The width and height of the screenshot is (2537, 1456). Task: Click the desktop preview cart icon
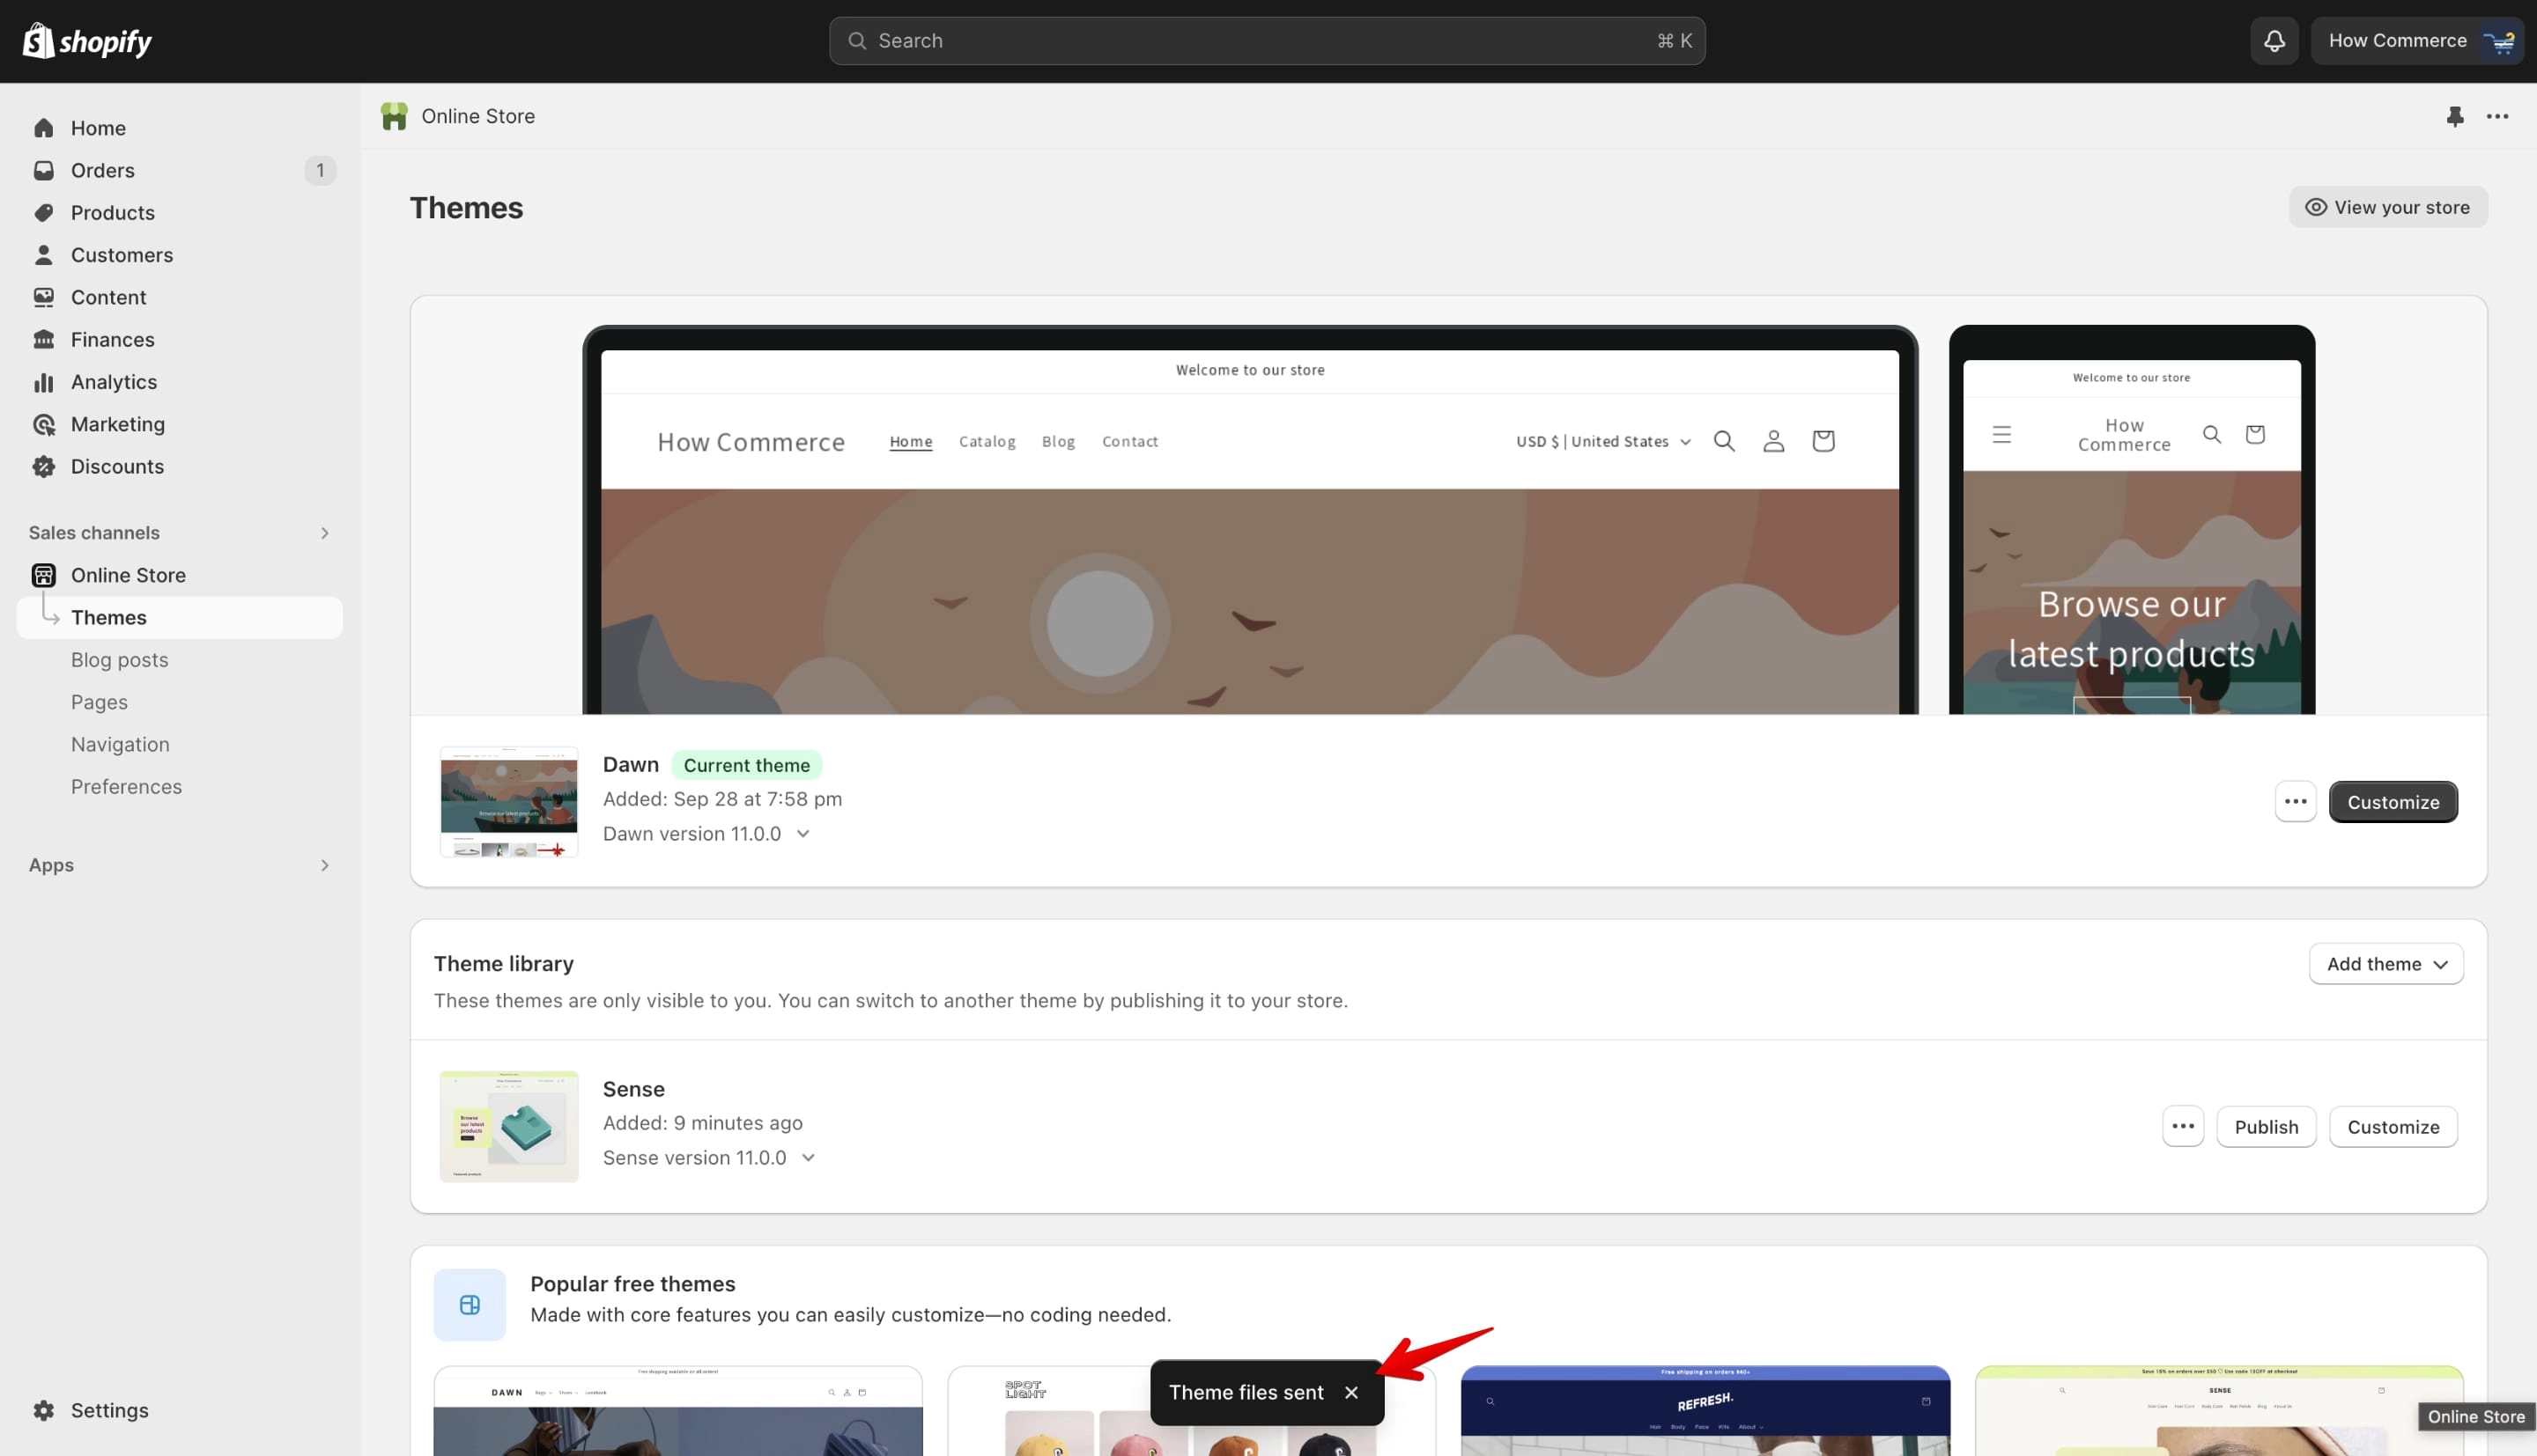[1823, 441]
